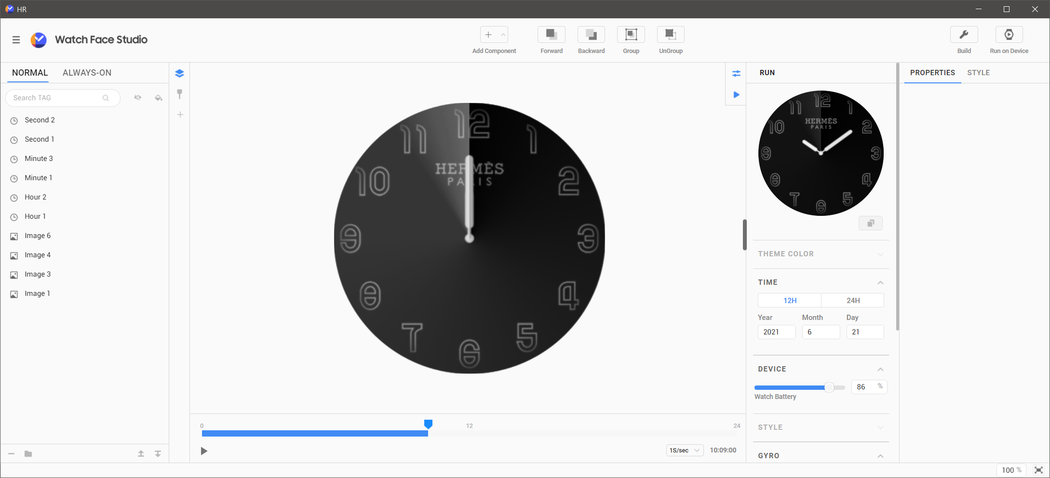
Task: Click the Watch Face Studio logo
Action: 39,40
